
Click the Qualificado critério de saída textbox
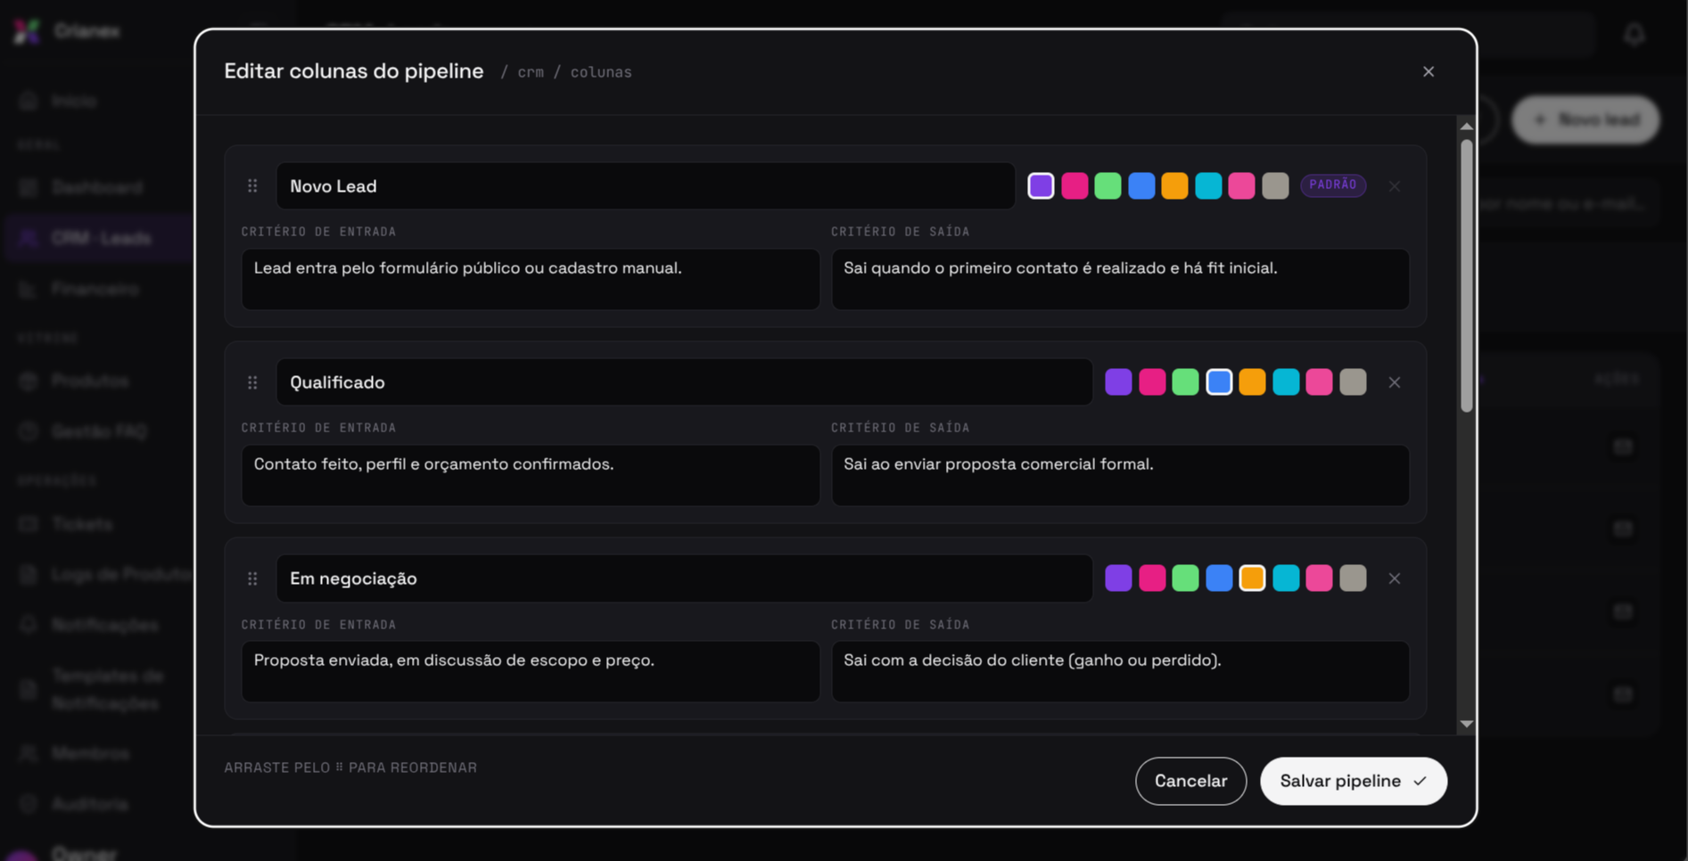point(1120,475)
